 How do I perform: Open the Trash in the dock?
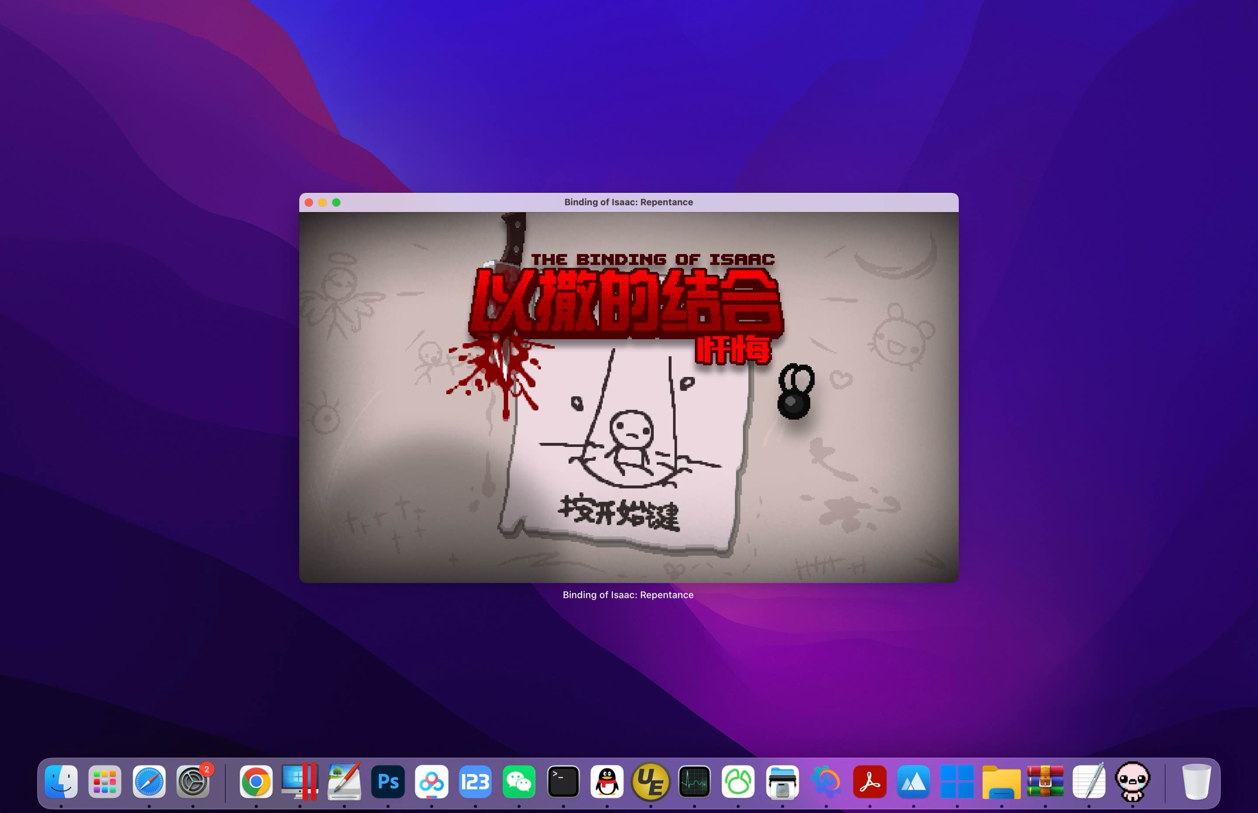pos(1196,781)
